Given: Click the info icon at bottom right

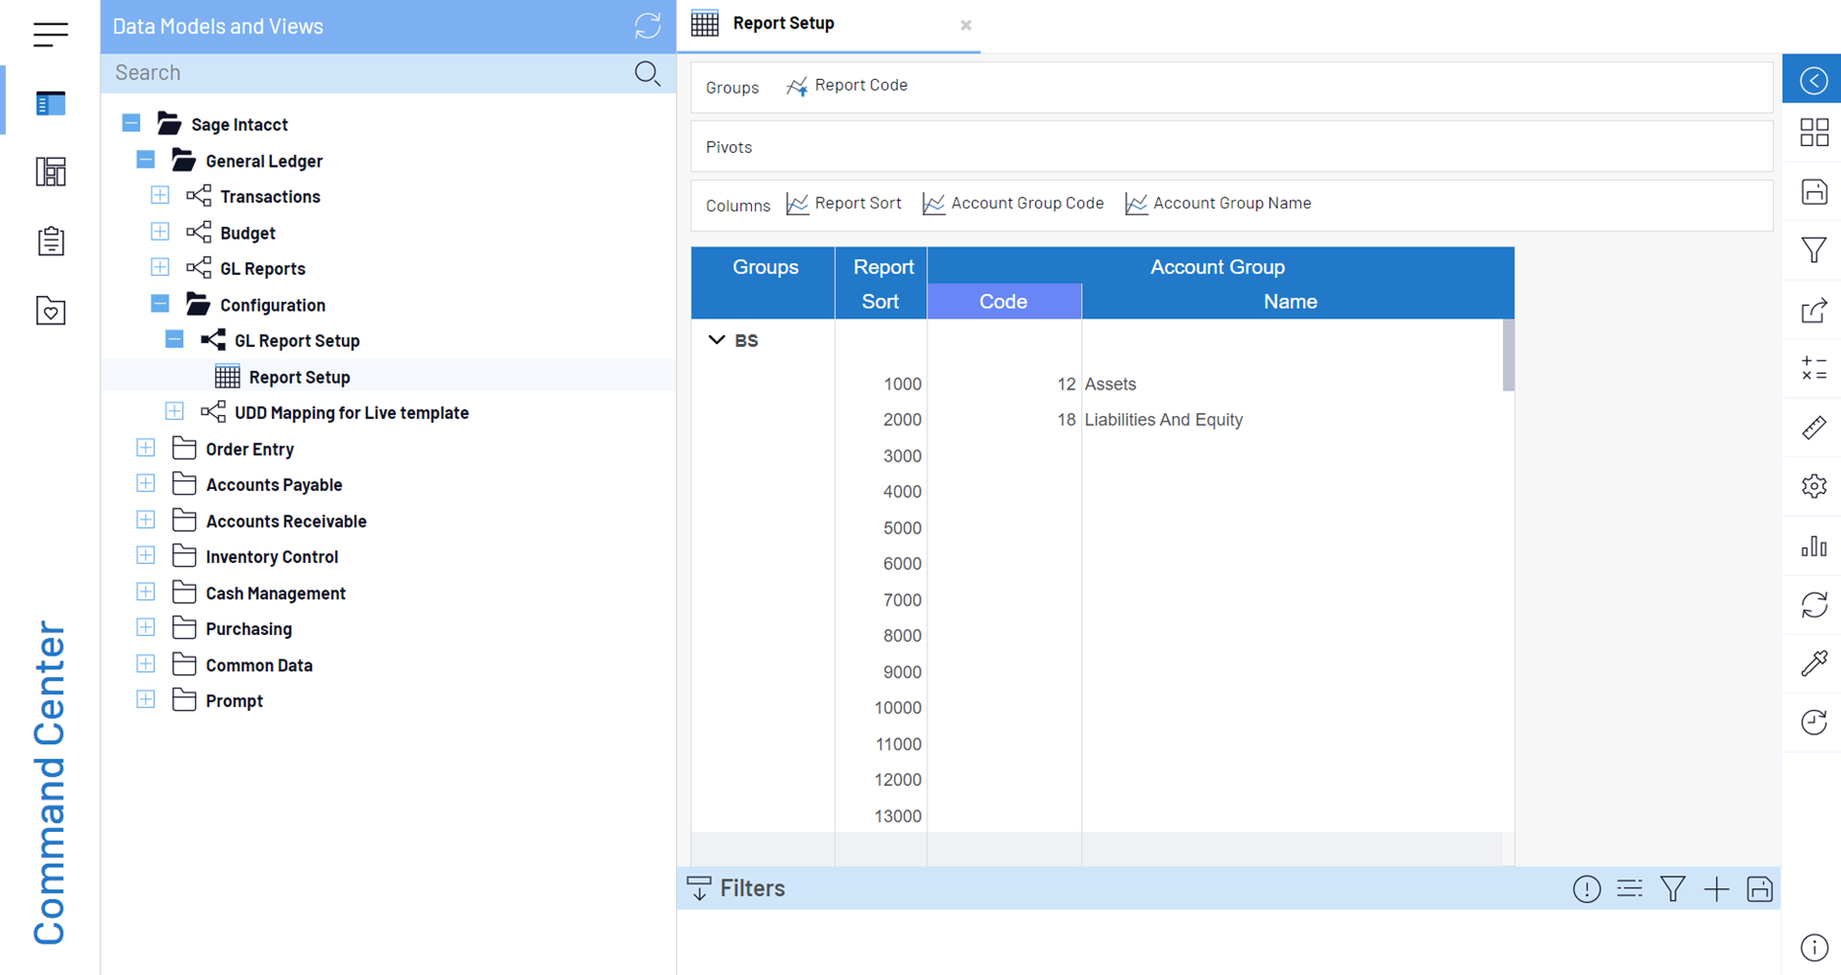Looking at the screenshot, I should [x=1813, y=947].
